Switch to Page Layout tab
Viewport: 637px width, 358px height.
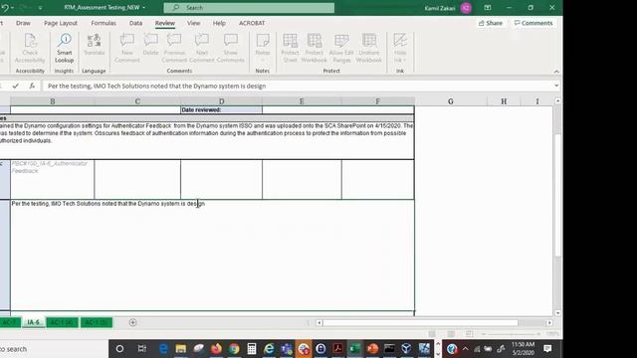click(61, 23)
